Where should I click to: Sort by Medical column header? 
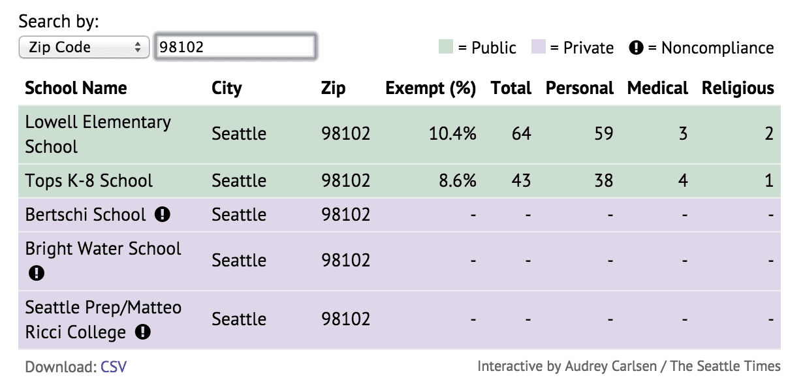coord(657,88)
